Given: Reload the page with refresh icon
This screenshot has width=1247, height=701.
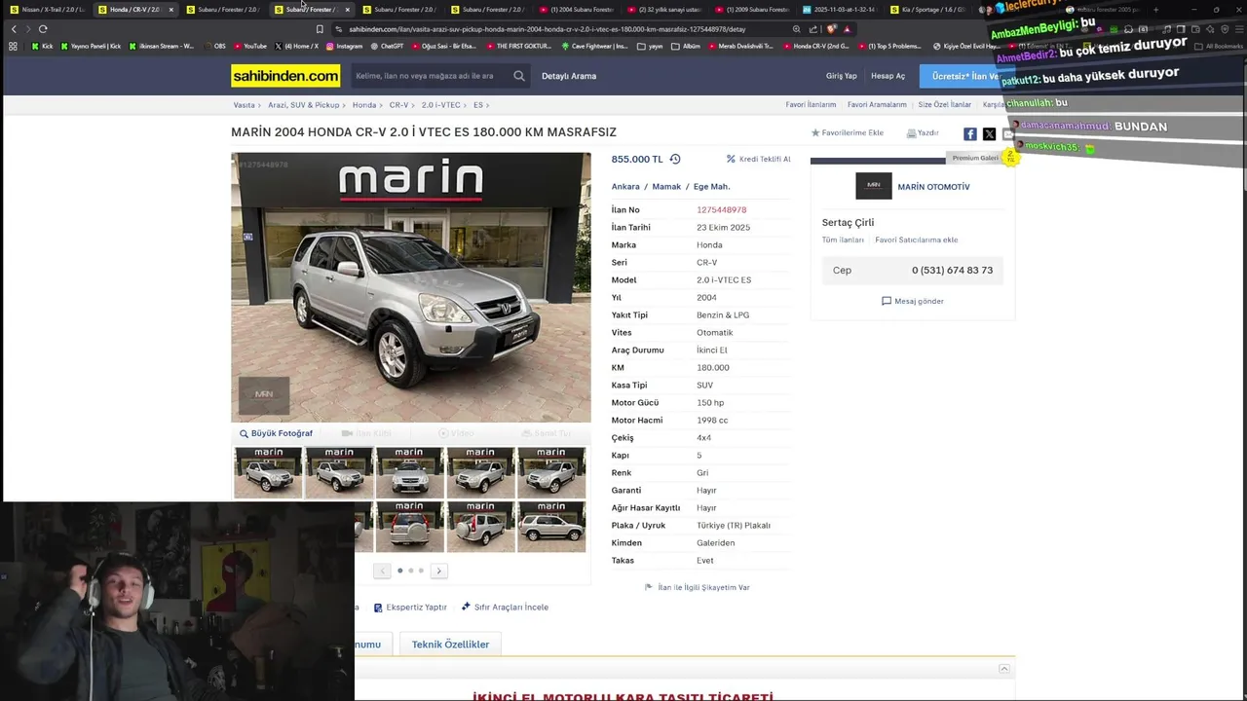Looking at the screenshot, I should click(43, 29).
